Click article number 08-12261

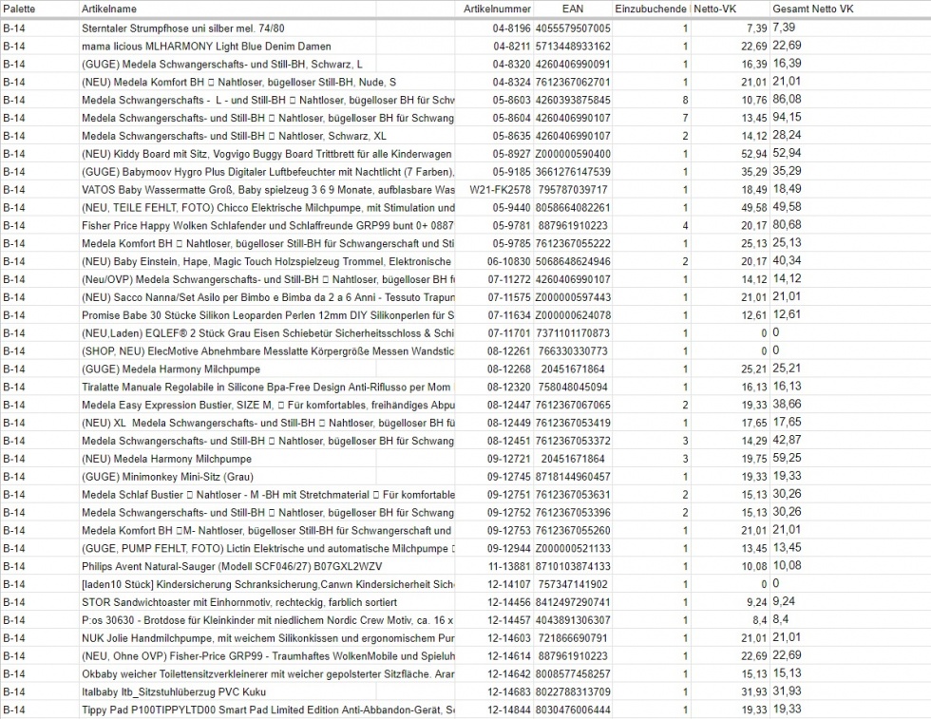509,350
